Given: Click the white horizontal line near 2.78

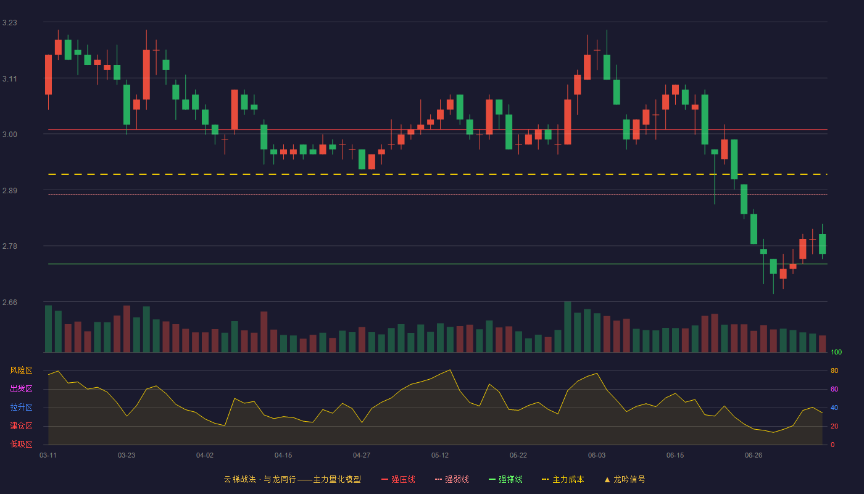Looking at the screenshot, I should tap(438, 264).
